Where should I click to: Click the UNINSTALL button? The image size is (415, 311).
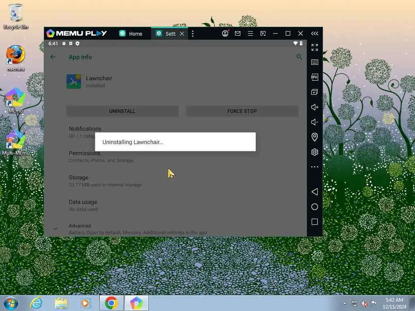122,111
